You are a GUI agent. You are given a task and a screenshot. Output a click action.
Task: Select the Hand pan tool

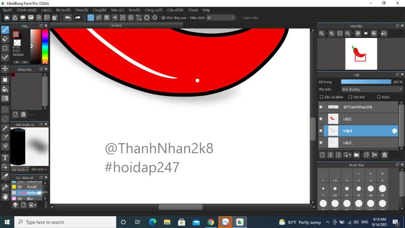point(5,196)
